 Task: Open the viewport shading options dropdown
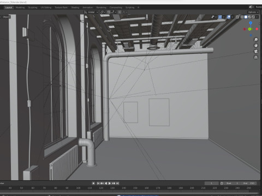click(257, 17)
